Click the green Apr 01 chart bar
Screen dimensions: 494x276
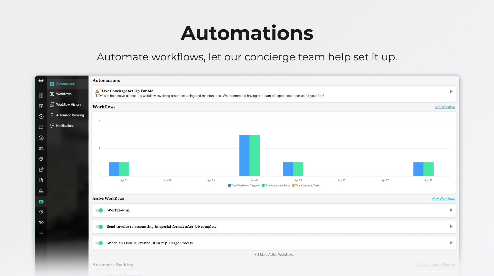coord(124,169)
